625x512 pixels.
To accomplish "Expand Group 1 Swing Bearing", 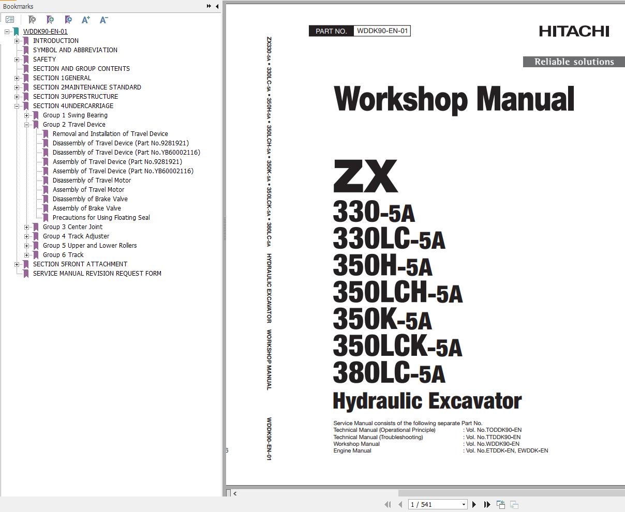I will click(27, 115).
